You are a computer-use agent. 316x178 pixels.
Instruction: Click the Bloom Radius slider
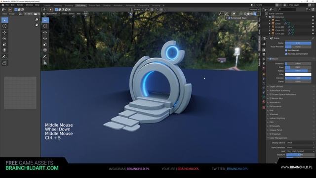(298, 71)
